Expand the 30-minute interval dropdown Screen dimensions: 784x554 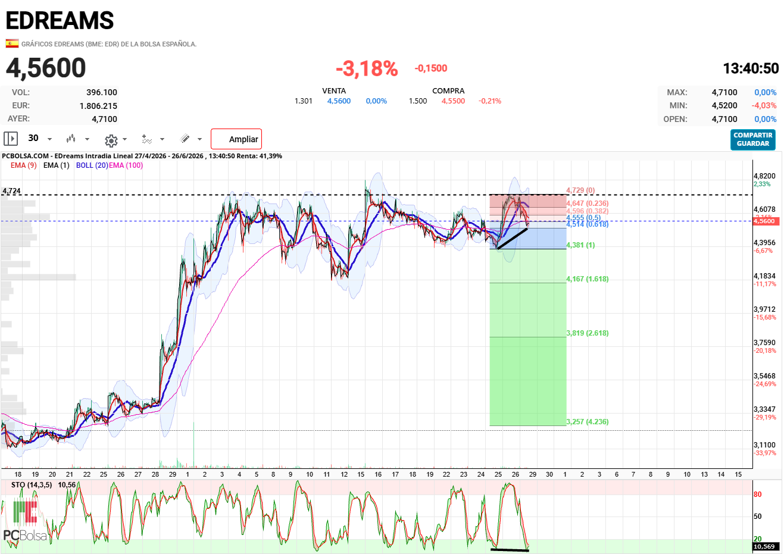pos(49,139)
